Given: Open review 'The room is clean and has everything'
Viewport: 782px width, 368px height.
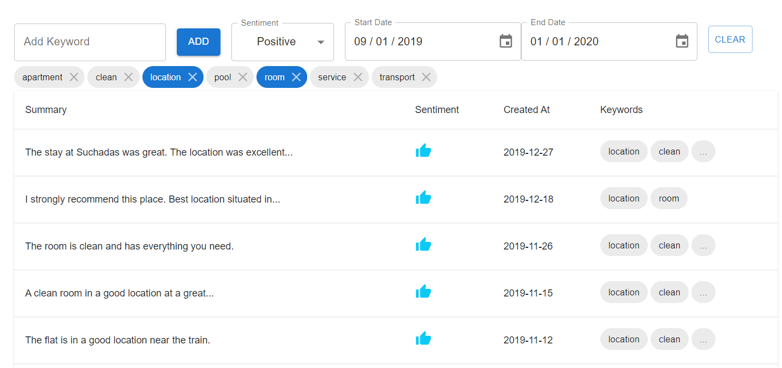Looking at the screenshot, I should [x=129, y=246].
